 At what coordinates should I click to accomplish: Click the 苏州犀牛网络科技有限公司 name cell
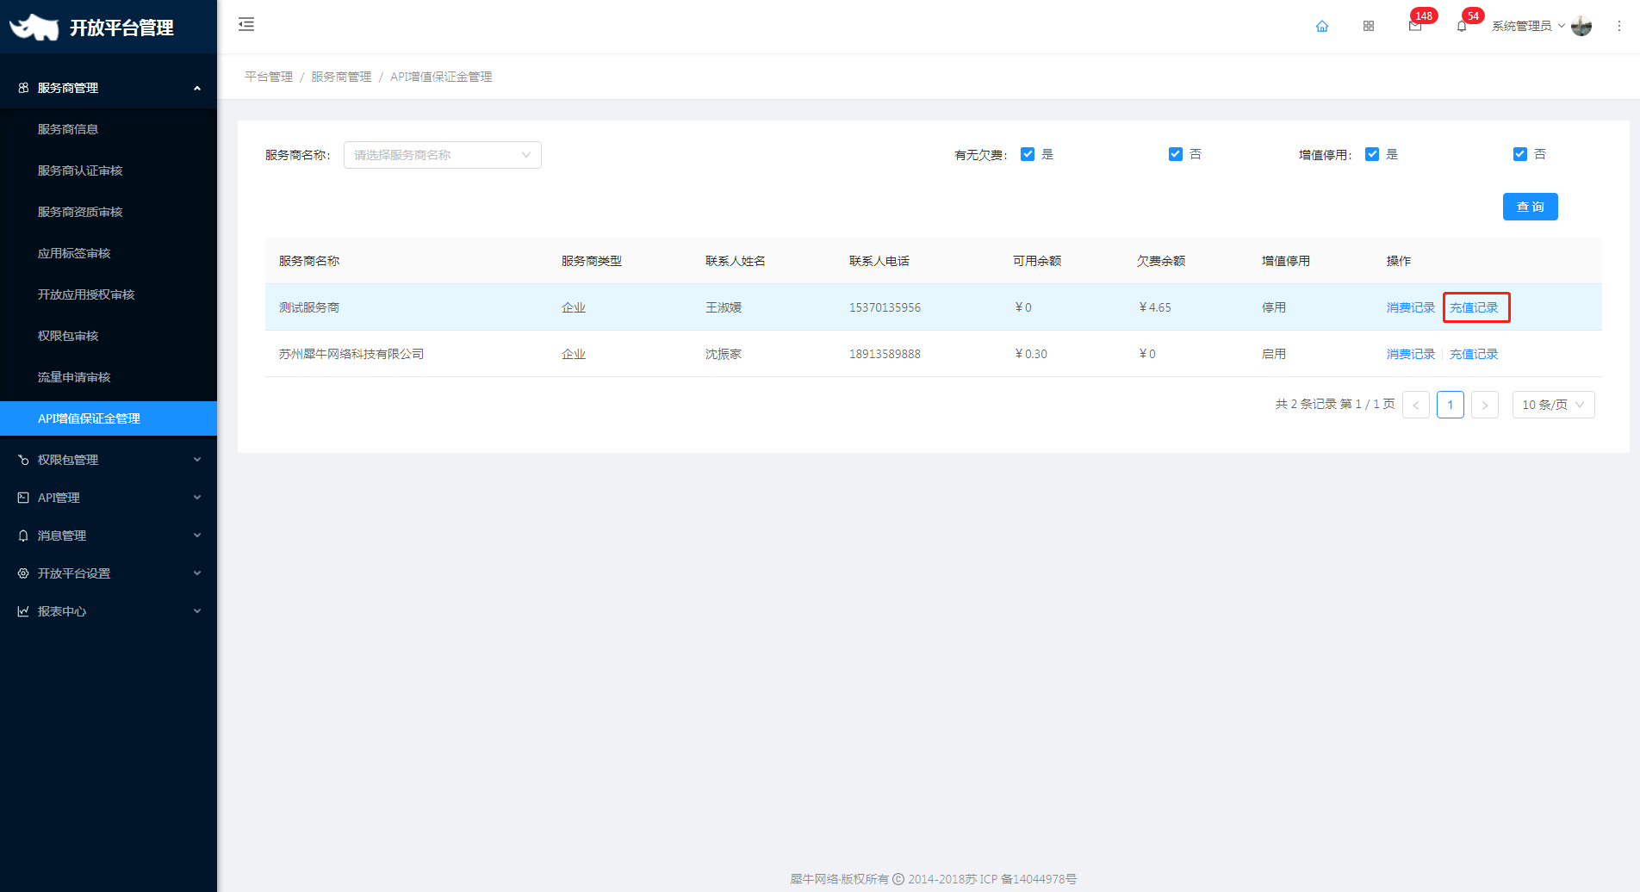coord(351,354)
